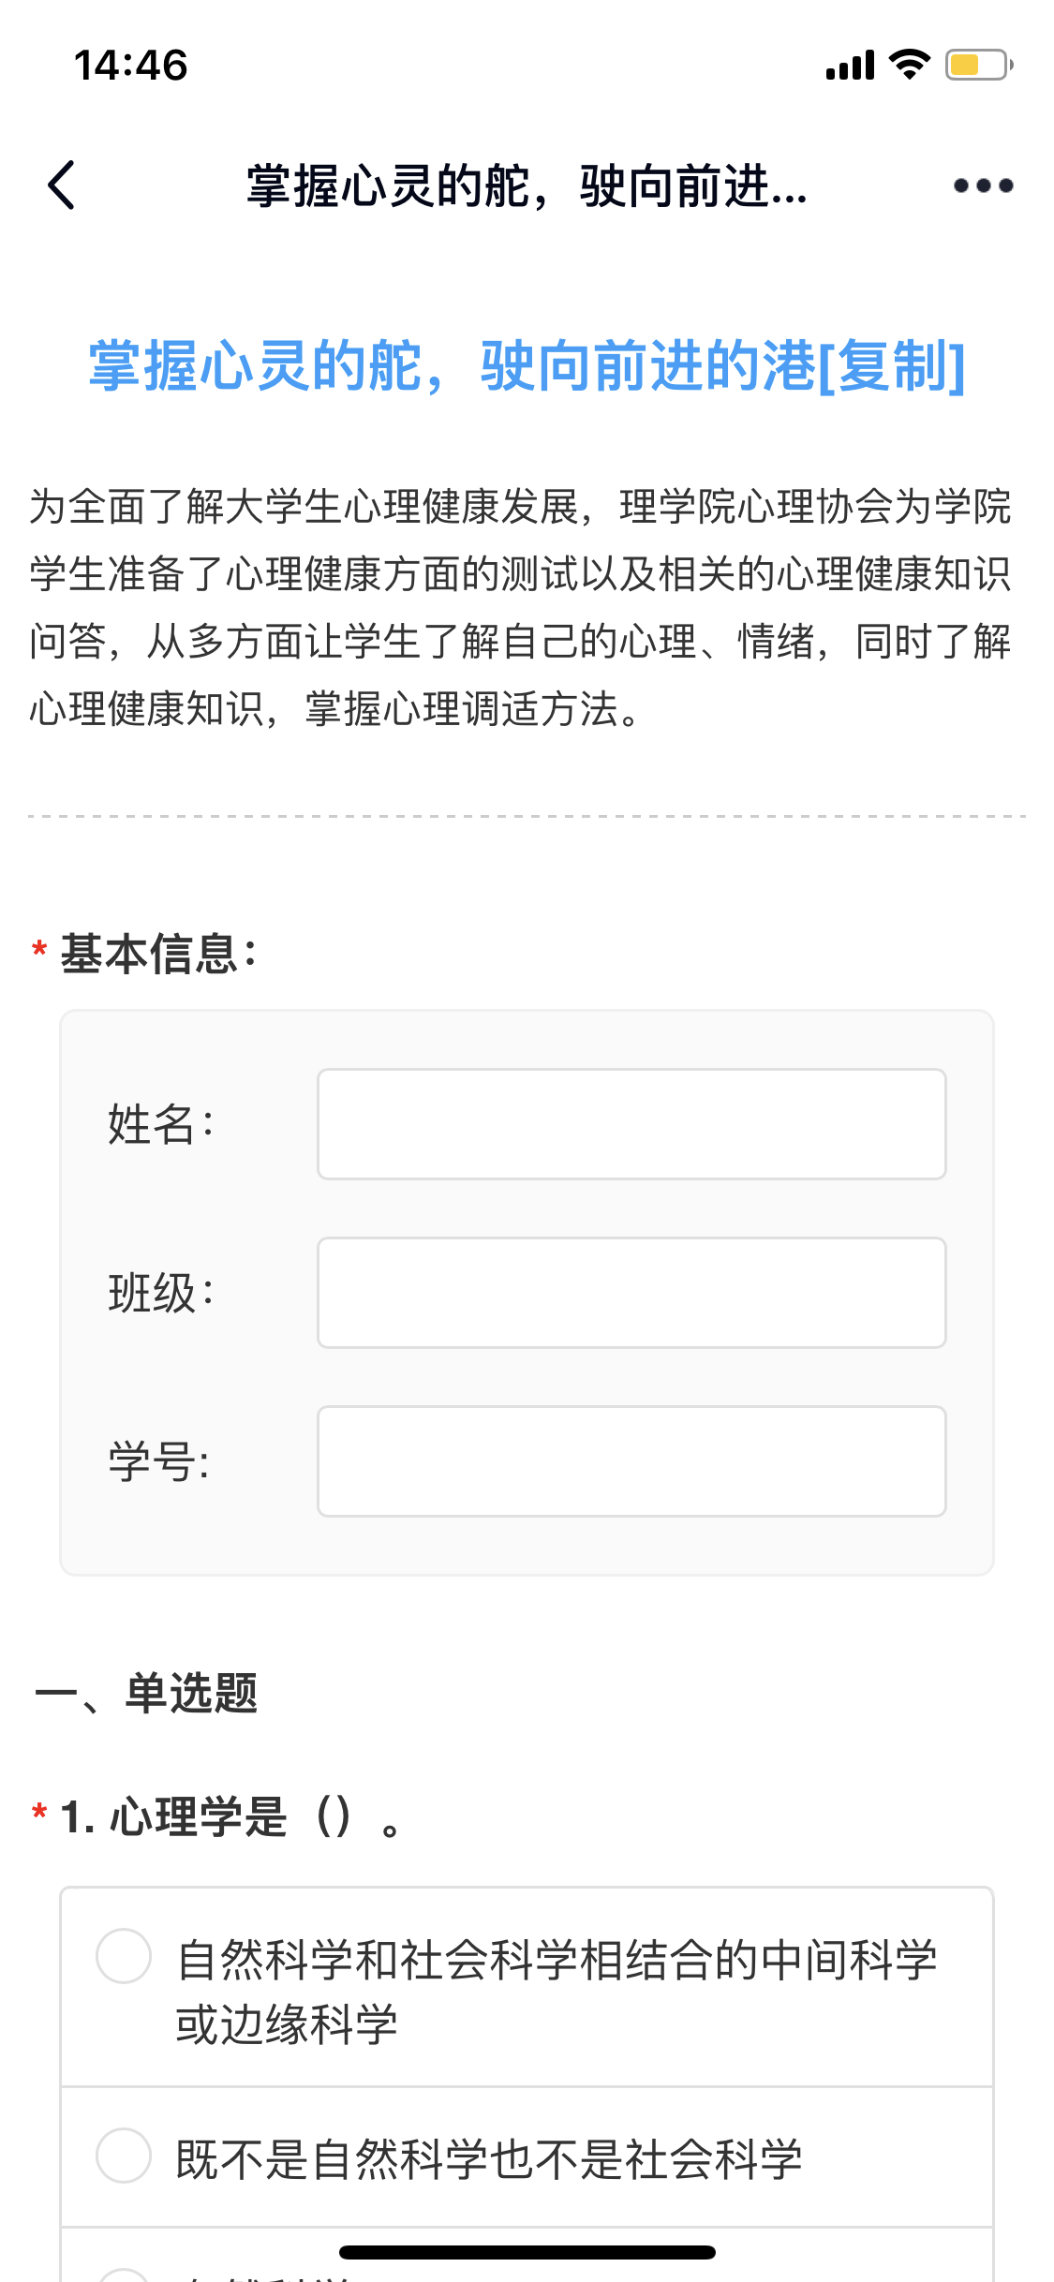Screen dimensions: 1054x2282
Task: Click the 姓名 input field
Action: 631,1124
